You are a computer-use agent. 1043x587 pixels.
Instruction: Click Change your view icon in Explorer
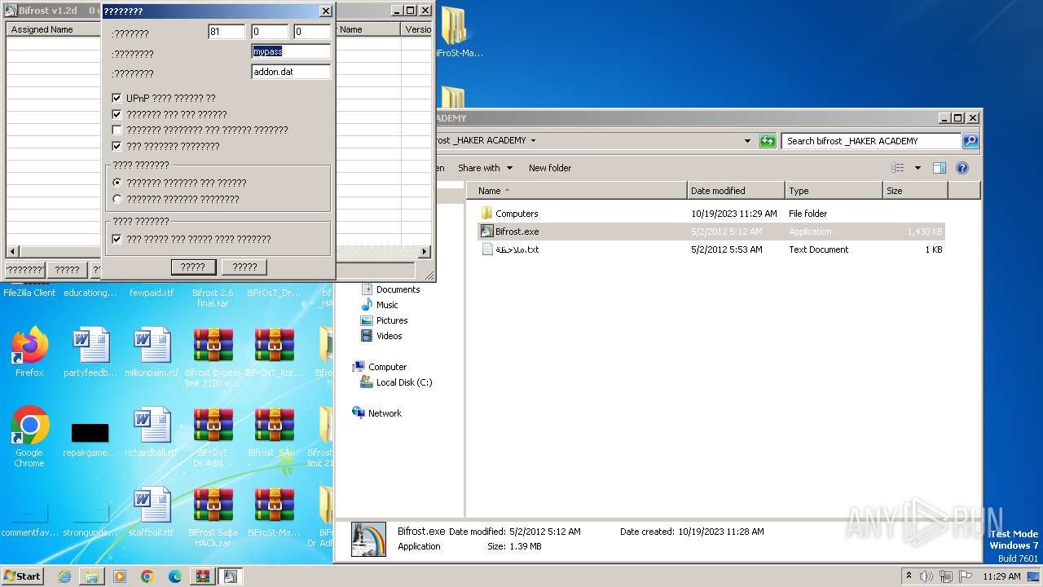(898, 168)
